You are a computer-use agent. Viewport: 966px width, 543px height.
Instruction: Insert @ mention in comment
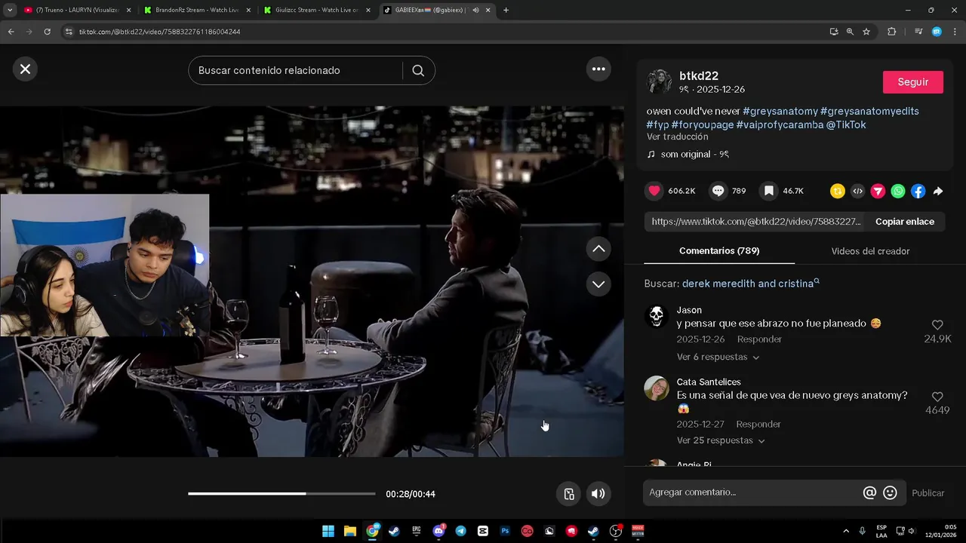click(x=869, y=492)
